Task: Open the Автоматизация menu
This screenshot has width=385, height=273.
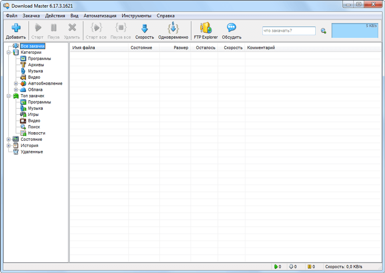Action: click(100, 16)
